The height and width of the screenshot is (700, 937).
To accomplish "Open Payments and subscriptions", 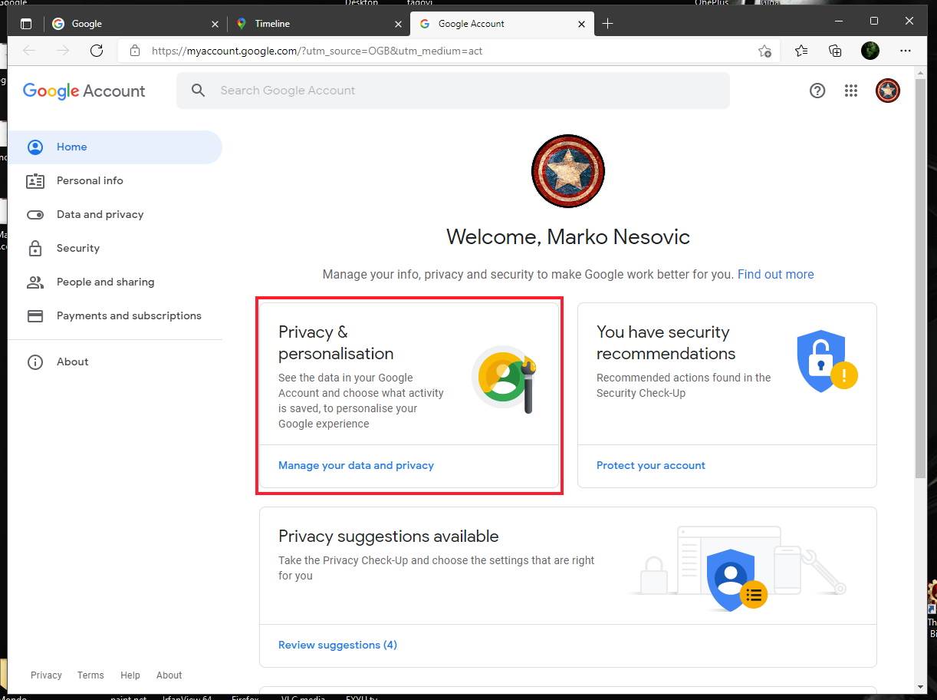I will tap(129, 315).
